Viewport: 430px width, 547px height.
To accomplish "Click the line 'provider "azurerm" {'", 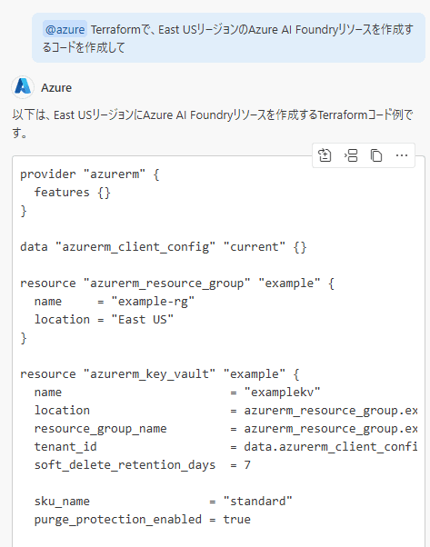I will pyautogui.click(x=90, y=174).
